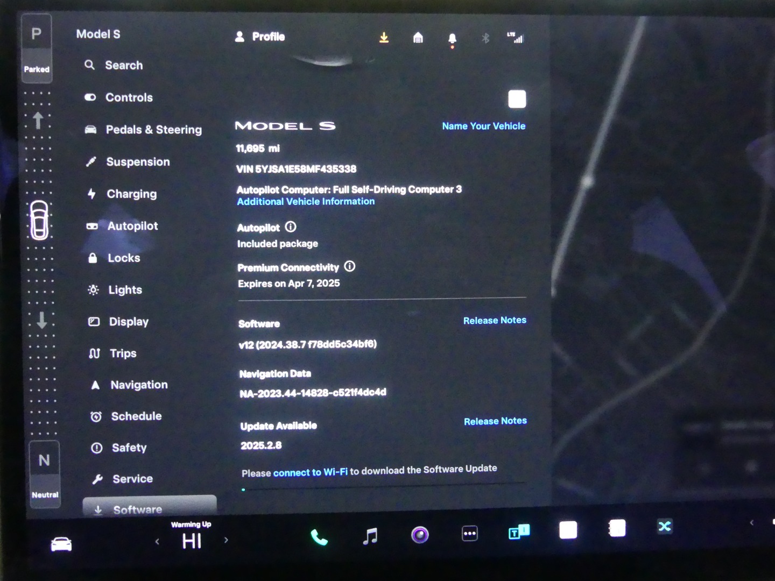Click the connect to Wi-Fi link
Screen dimensions: 775x581
pyautogui.click(x=310, y=472)
